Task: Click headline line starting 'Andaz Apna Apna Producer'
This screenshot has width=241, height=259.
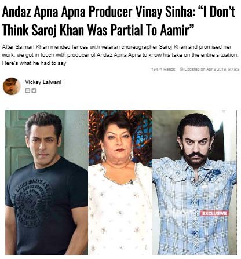Action: 119,12
